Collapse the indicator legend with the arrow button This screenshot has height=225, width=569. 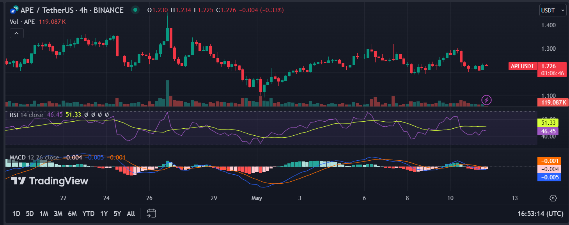click(17, 34)
